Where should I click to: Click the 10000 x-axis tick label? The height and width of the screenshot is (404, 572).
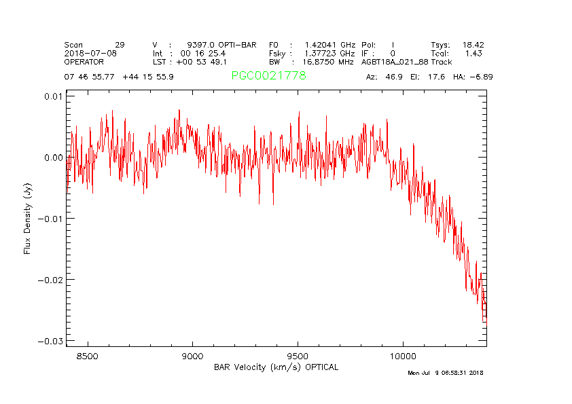(x=403, y=356)
